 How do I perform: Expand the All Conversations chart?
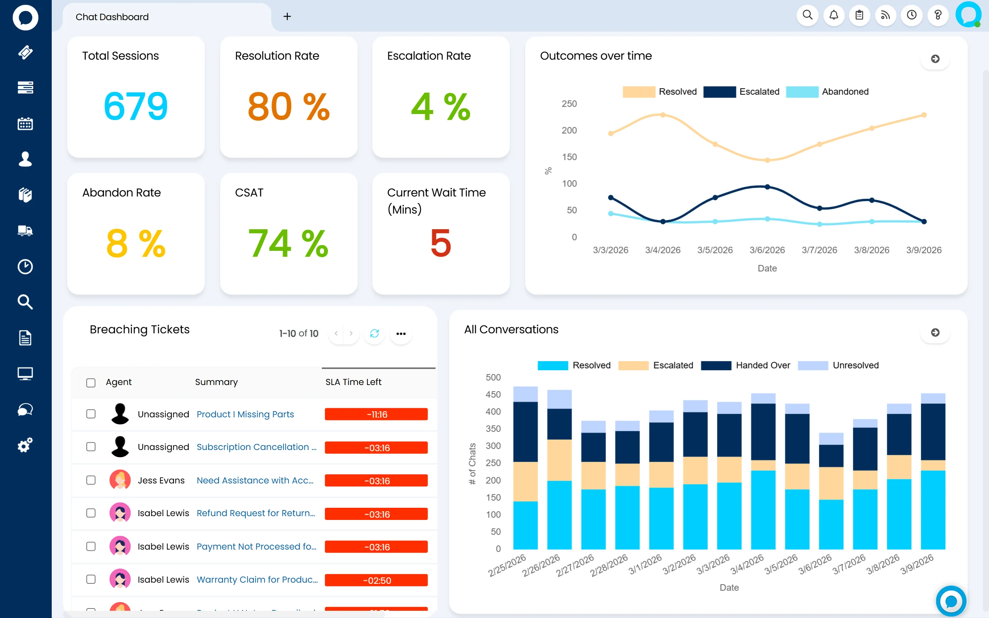pyautogui.click(x=935, y=332)
